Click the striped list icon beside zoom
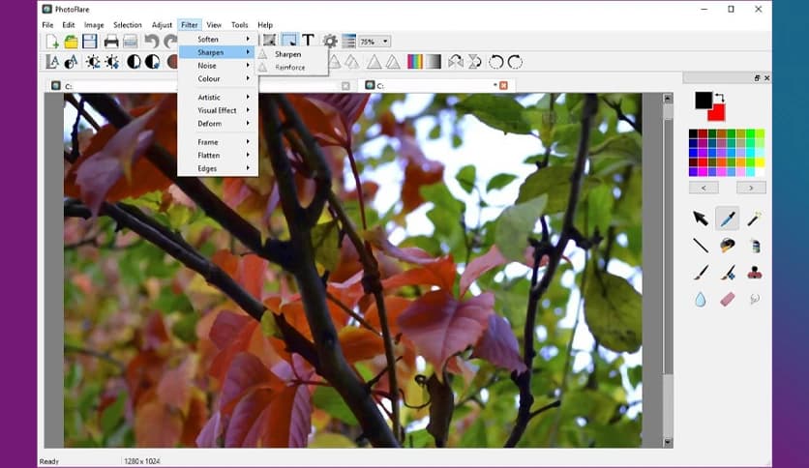 tap(348, 41)
